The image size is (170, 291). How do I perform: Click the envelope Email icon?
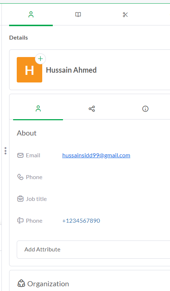(x=20, y=155)
